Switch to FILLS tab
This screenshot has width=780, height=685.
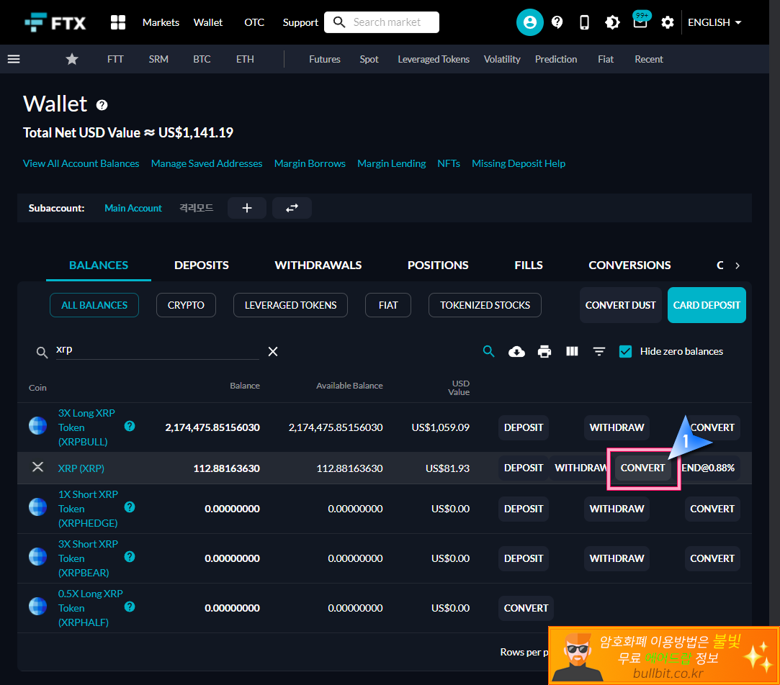pyautogui.click(x=529, y=266)
